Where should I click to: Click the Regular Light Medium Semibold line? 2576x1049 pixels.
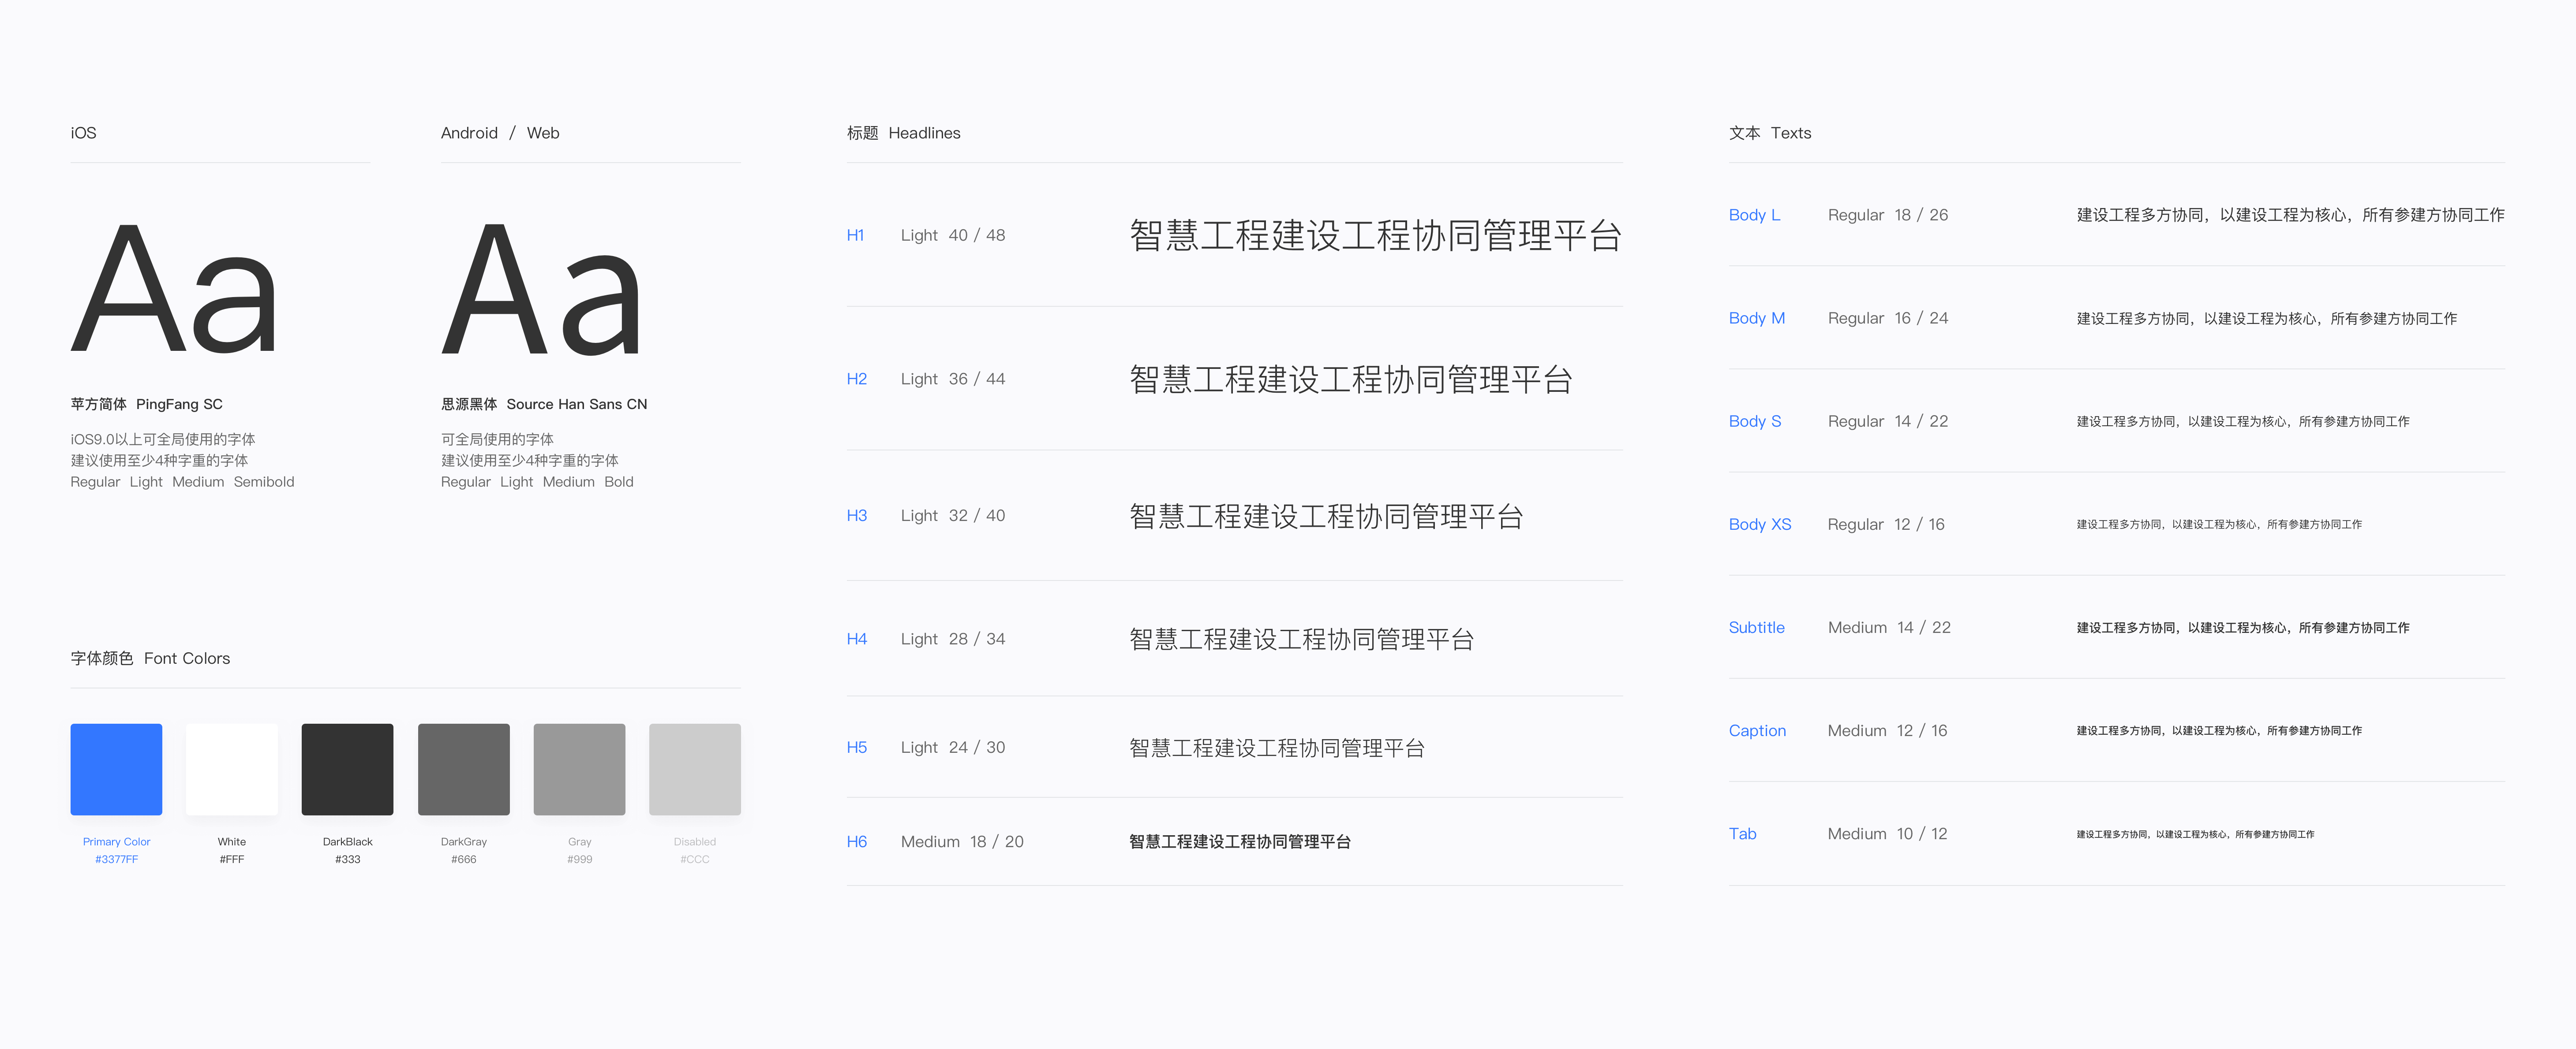[182, 482]
